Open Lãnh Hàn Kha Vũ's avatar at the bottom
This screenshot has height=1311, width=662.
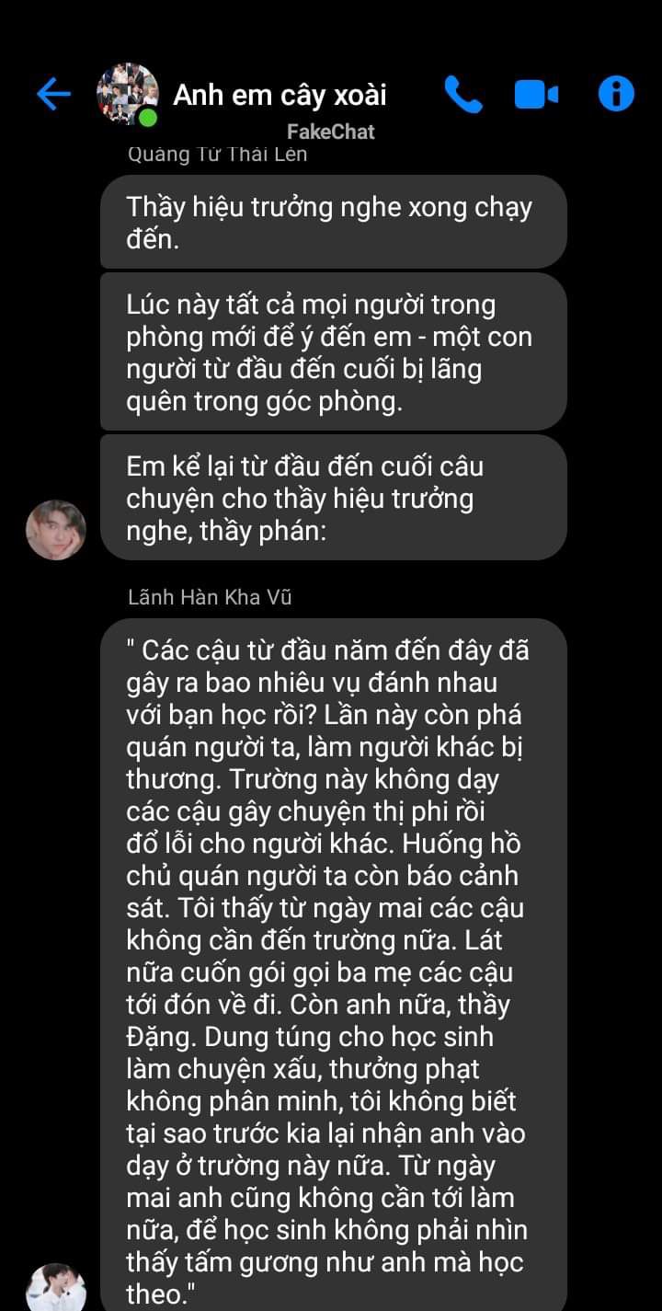(56, 1288)
